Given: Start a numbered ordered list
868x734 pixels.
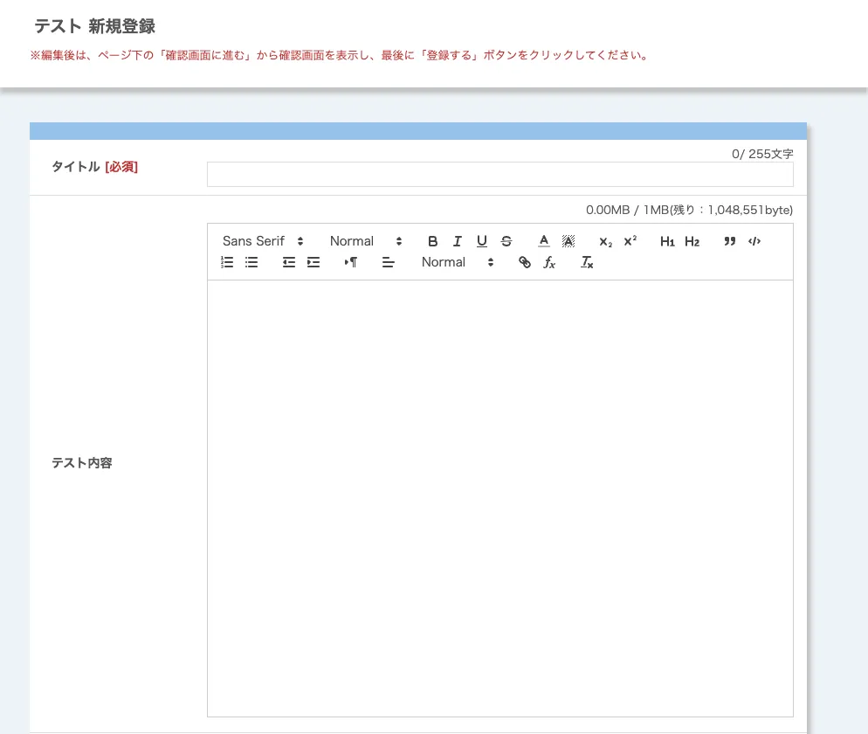Looking at the screenshot, I should click(227, 262).
